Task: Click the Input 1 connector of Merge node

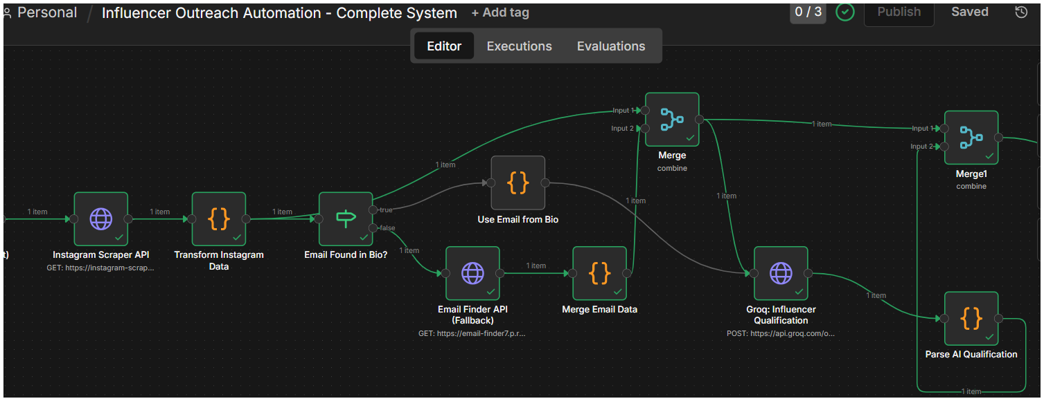Action: coord(644,111)
